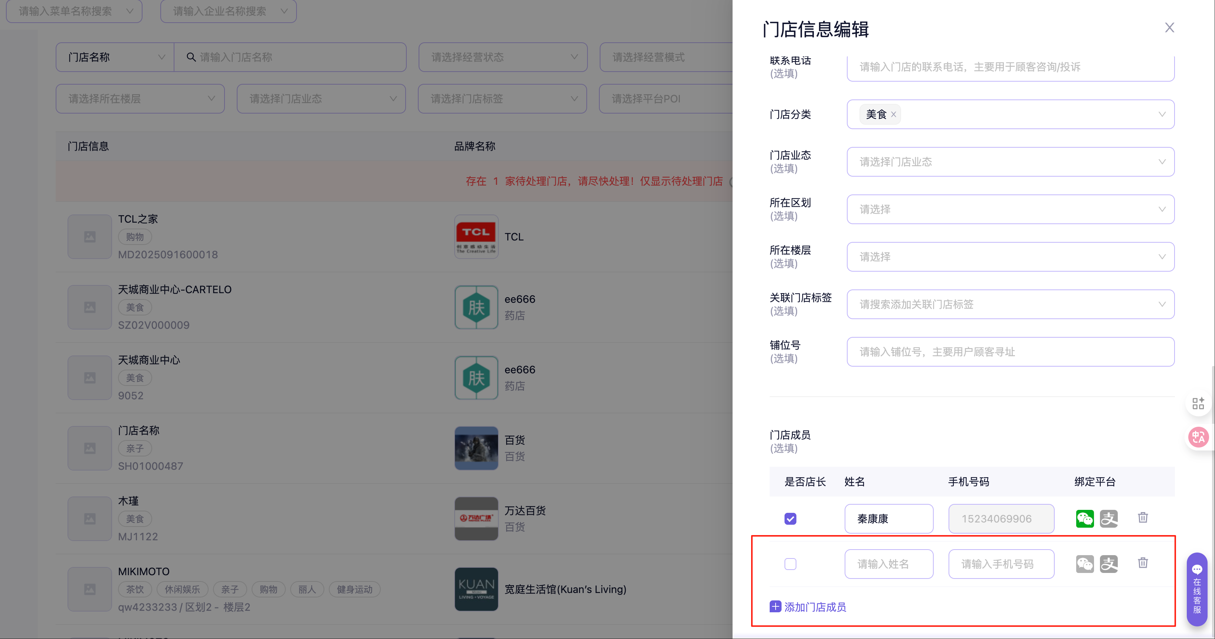Delete the empty member row
This screenshot has width=1215, height=639.
point(1142,563)
